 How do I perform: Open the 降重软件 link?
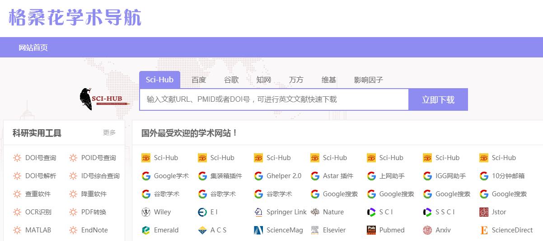click(x=94, y=194)
